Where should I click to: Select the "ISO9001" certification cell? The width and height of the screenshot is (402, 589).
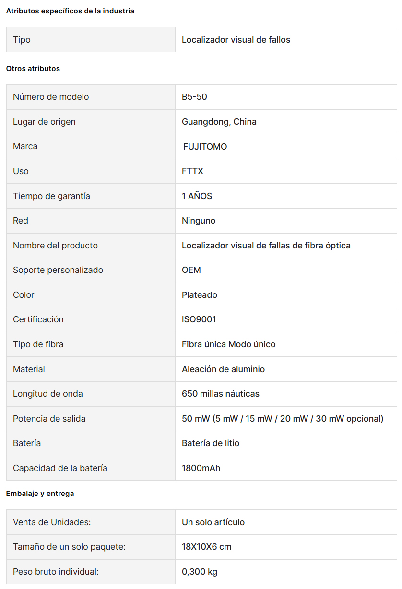coord(199,319)
